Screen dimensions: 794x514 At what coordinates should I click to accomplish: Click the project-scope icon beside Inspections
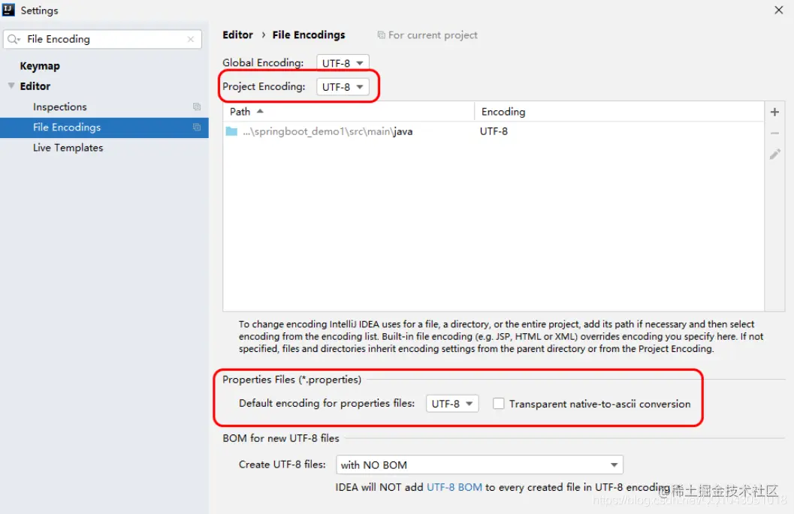click(x=197, y=107)
